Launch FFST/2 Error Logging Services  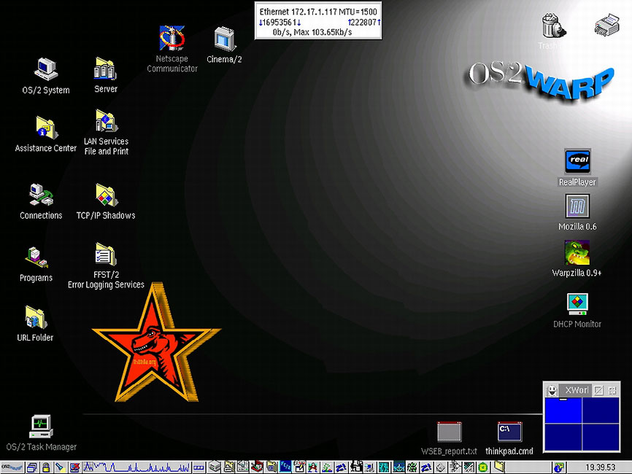(x=106, y=255)
